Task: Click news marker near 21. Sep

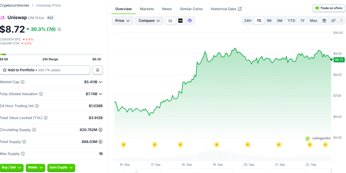Action: (279, 145)
